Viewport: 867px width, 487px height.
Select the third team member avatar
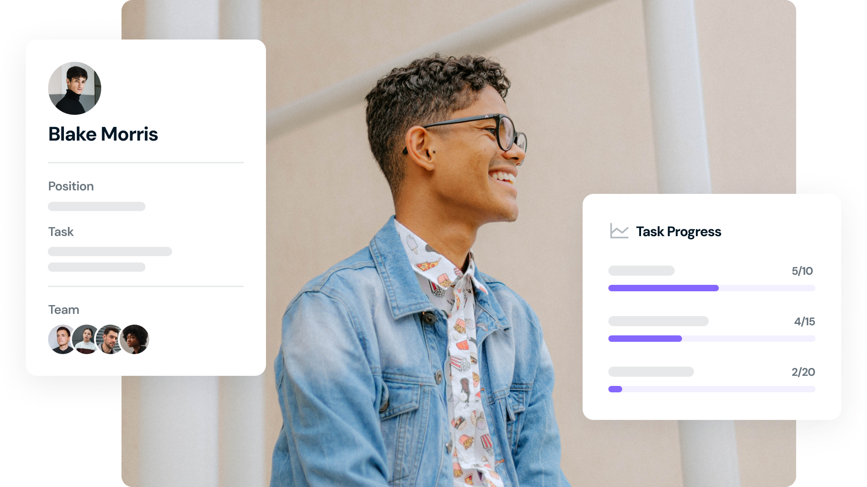tap(110, 340)
